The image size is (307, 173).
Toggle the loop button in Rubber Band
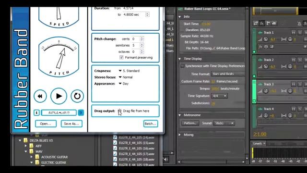(77, 96)
